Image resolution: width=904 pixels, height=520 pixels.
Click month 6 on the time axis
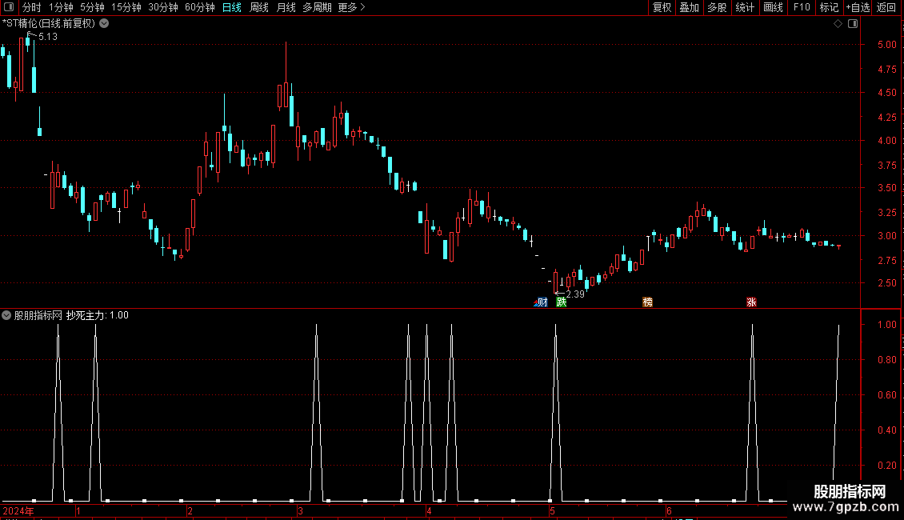click(669, 510)
